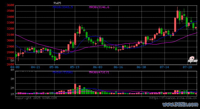Click the Copyright 2025 SINA.COM text
The width and height of the screenshot is (200, 109).
pos(36,98)
